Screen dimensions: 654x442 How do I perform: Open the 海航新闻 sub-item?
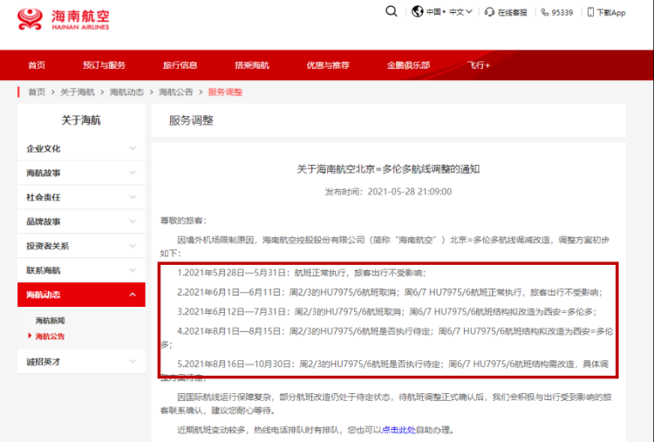coord(50,321)
